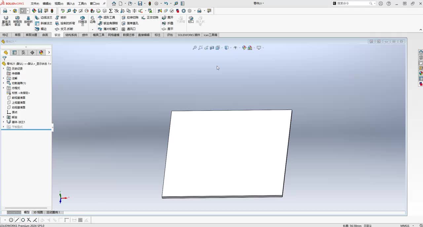Open the Ican工具箱 ribbon tab
Screen dimensions: 423x227
pos(211,35)
